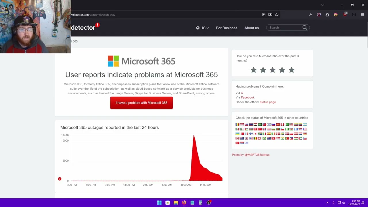Screen dimensions: 368x207
Task: Open the uBlock Origin extension icon
Action: click(345, 14)
